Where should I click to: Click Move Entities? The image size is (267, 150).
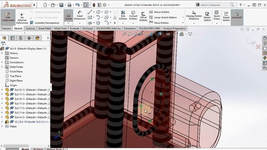(159, 23)
